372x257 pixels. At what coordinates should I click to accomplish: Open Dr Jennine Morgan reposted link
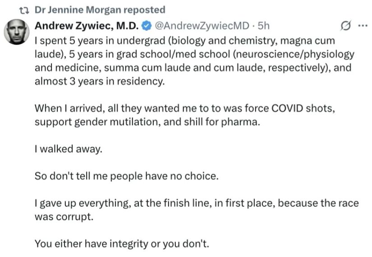100,10
